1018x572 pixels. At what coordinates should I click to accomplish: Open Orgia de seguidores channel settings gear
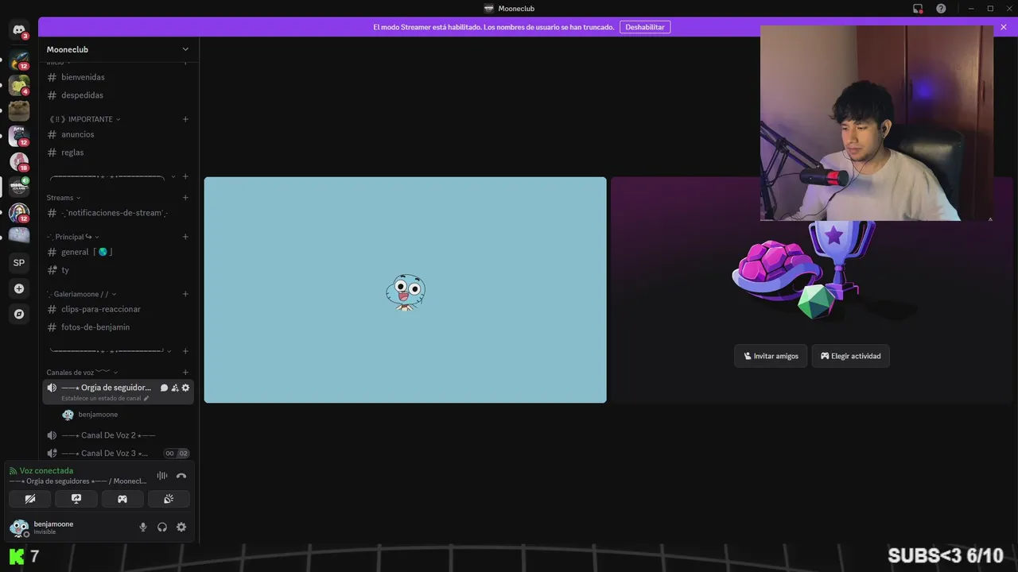tap(185, 388)
